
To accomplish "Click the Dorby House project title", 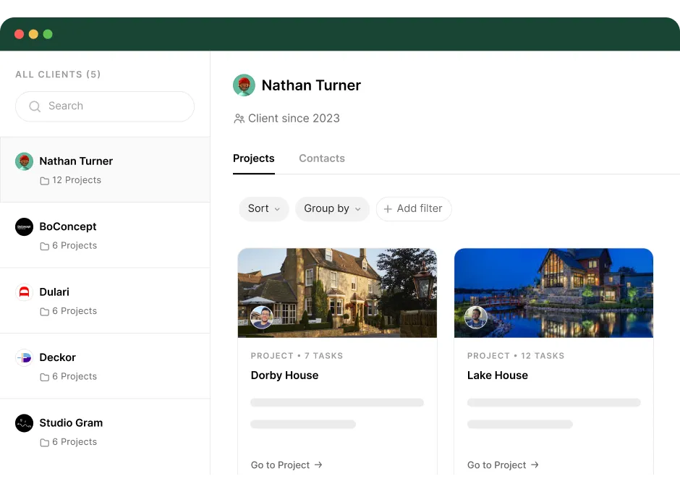I will click(284, 376).
